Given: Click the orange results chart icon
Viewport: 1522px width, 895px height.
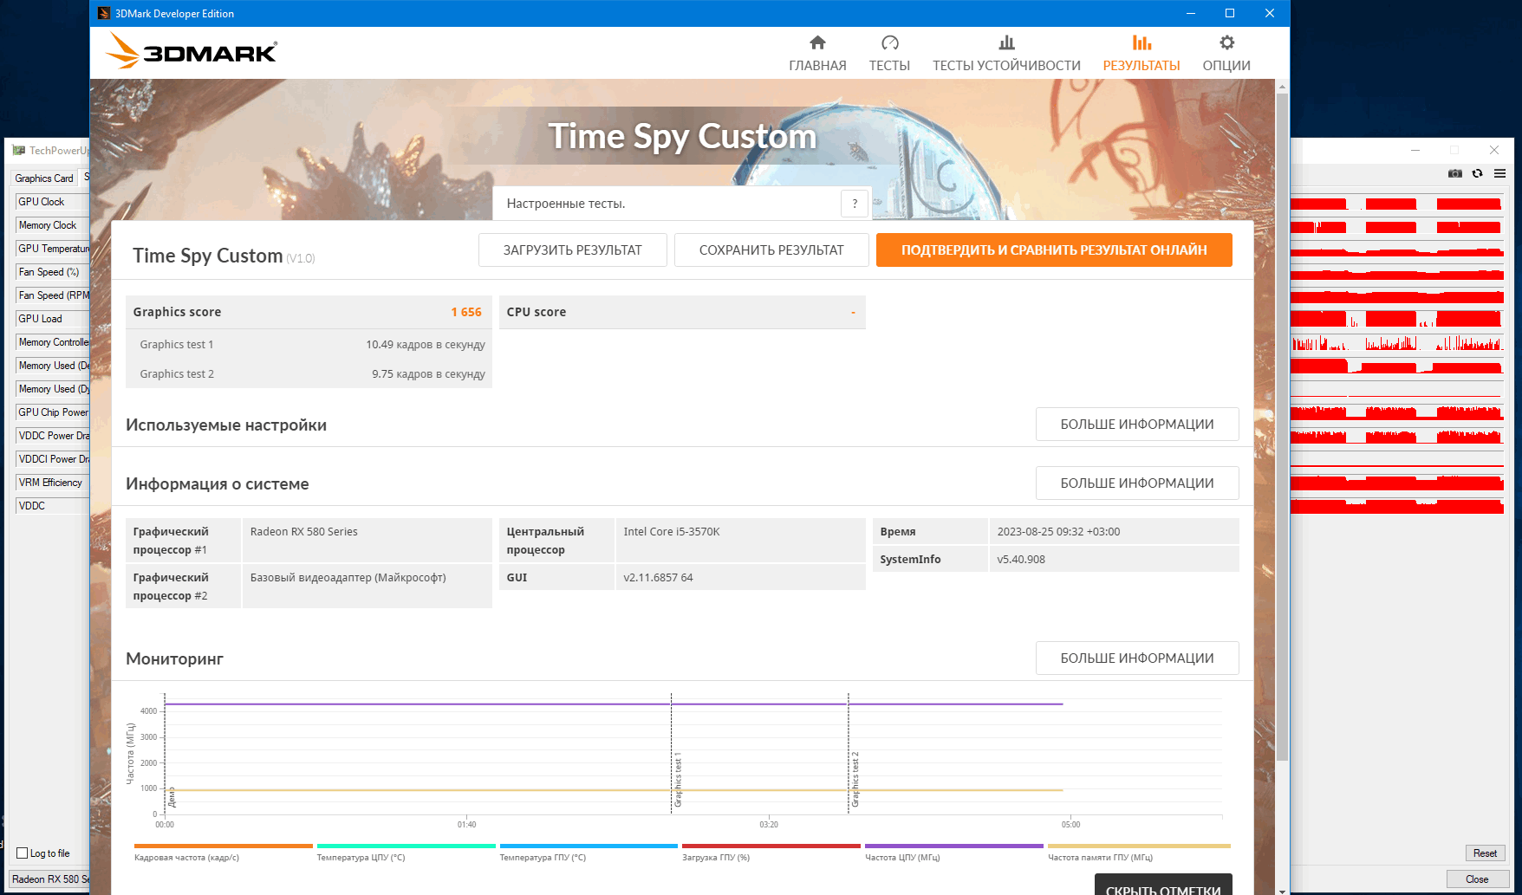Looking at the screenshot, I should [1141, 42].
